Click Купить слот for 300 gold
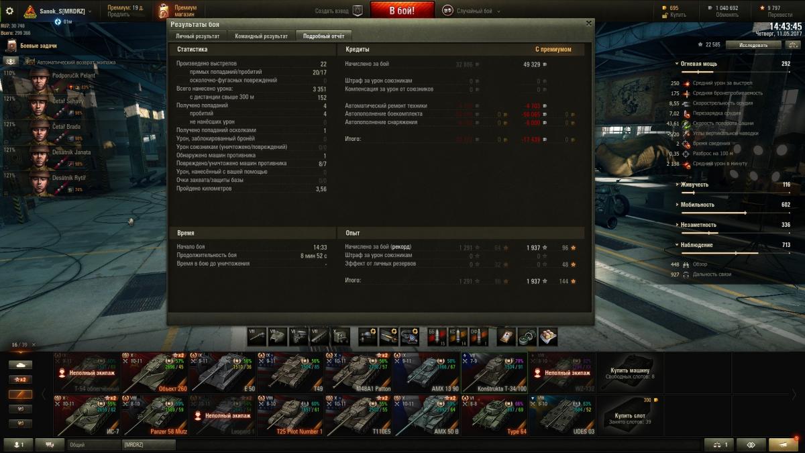The height and width of the screenshot is (453, 805). pos(629,415)
